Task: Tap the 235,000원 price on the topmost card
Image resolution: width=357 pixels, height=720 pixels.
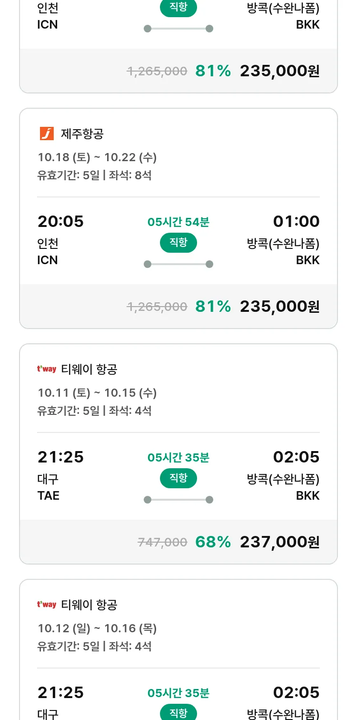Action: [x=279, y=71]
